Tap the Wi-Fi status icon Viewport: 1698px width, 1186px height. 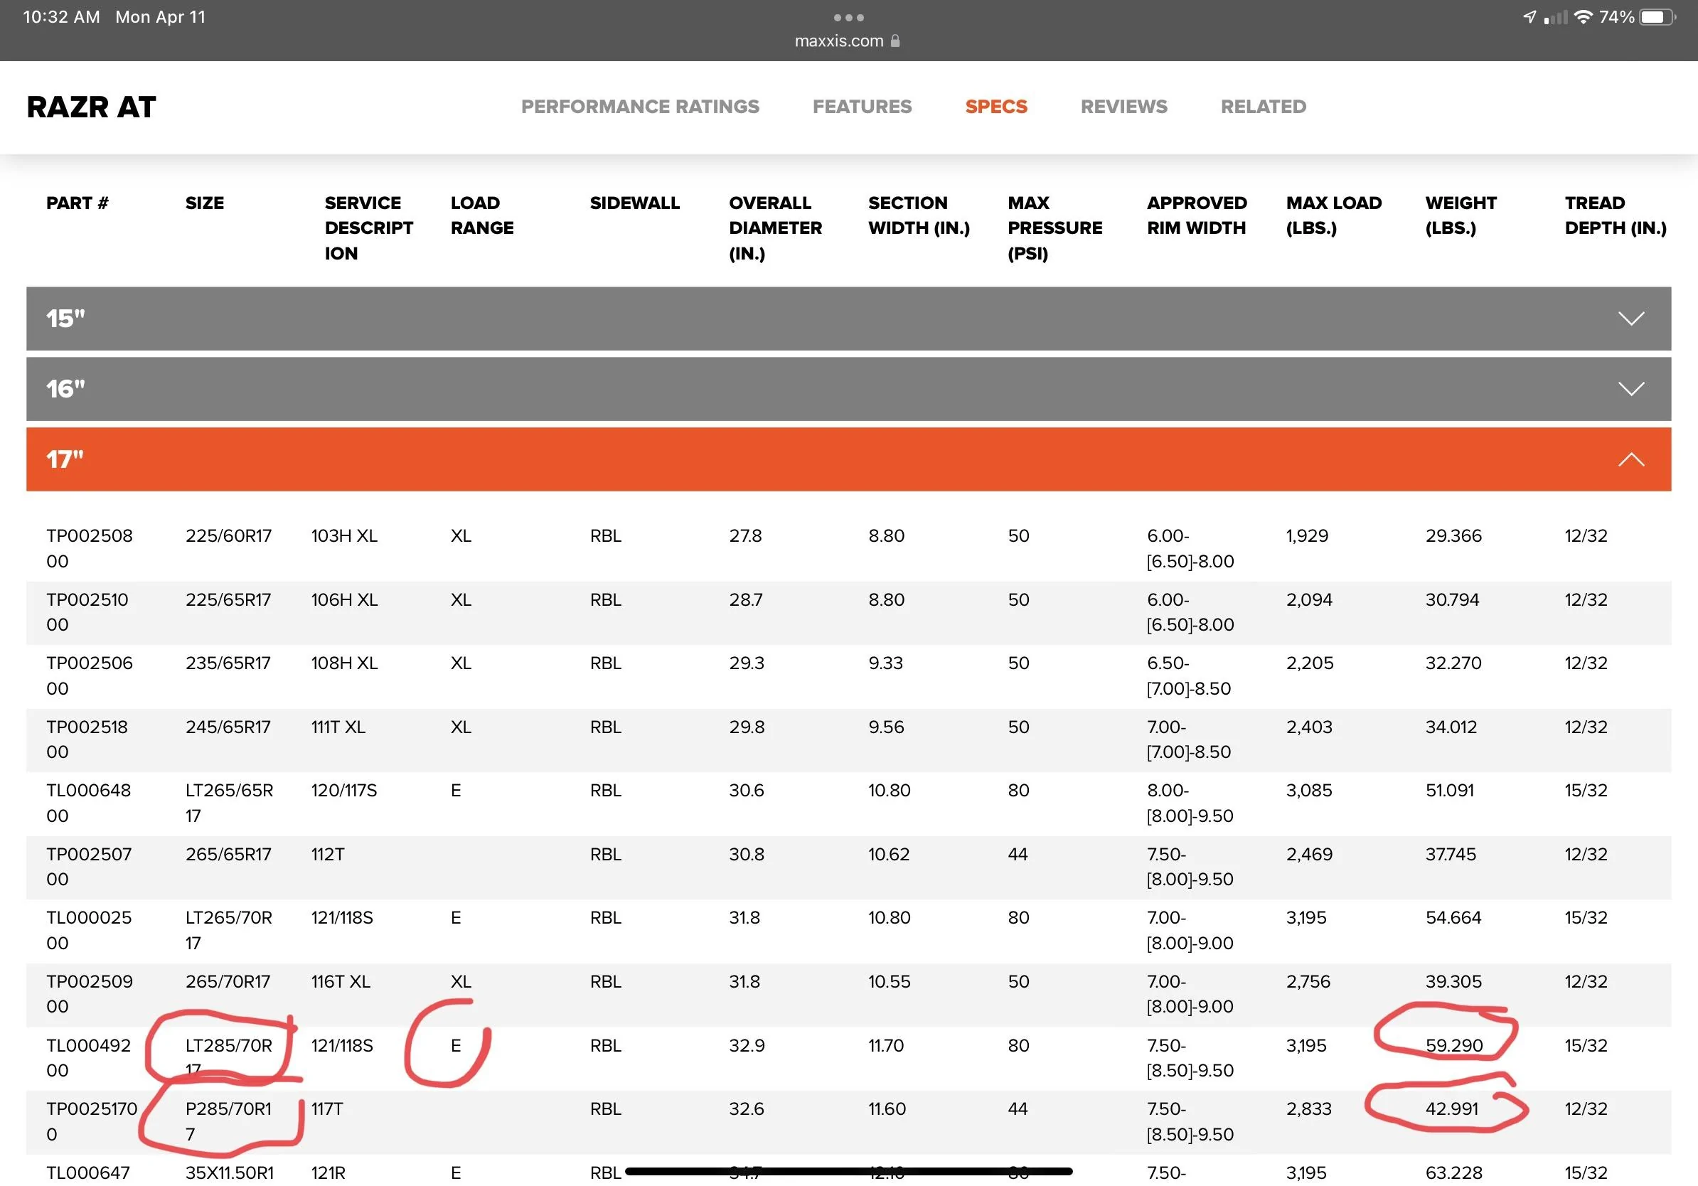click(1583, 17)
